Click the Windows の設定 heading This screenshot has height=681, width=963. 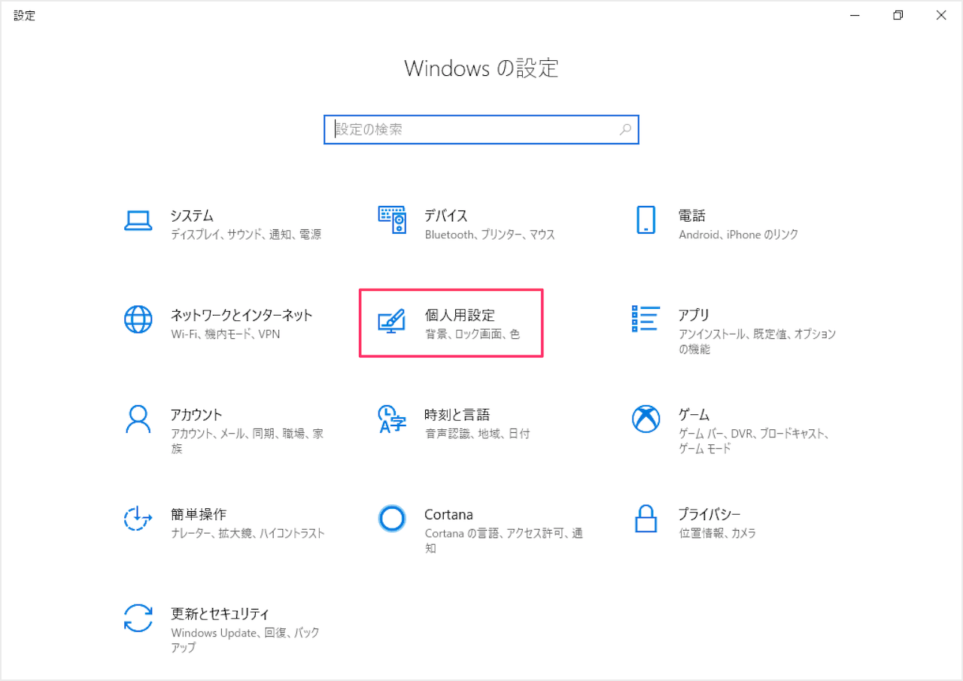click(x=481, y=68)
